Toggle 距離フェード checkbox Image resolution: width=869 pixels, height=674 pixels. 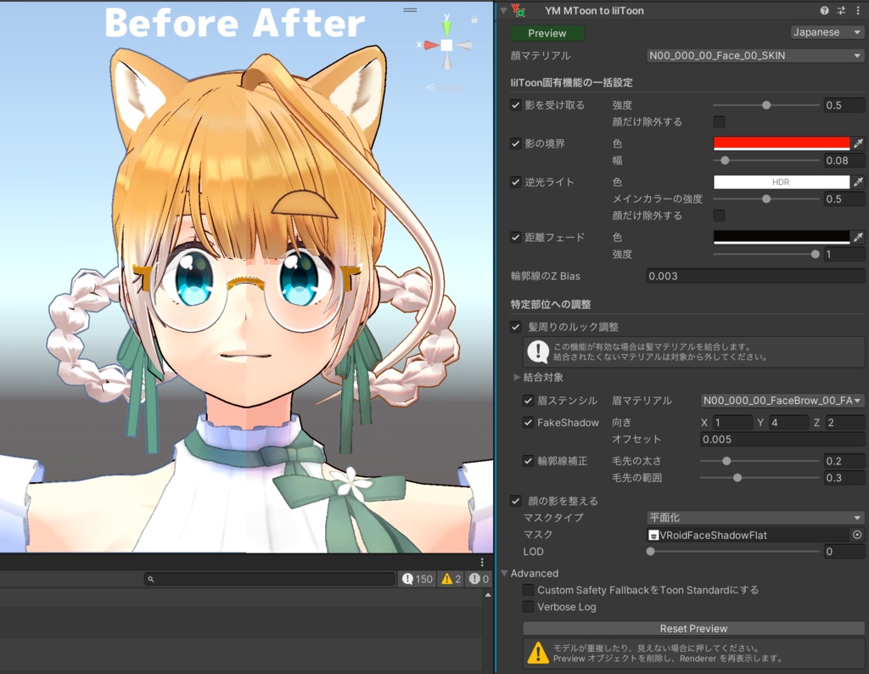pos(515,237)
